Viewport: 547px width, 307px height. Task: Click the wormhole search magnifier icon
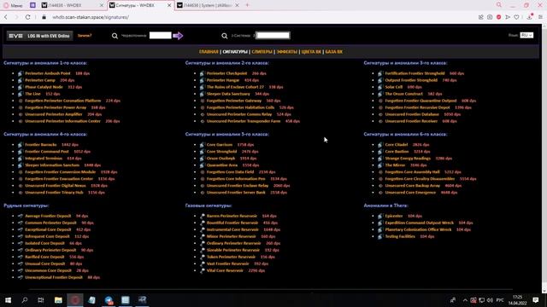(x=115, y=36)
